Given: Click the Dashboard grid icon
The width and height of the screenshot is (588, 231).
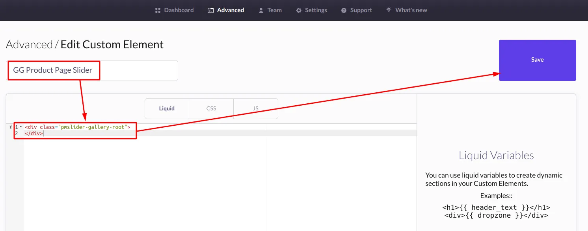Looking at the screenshot, I should click(x=157, y=10).
